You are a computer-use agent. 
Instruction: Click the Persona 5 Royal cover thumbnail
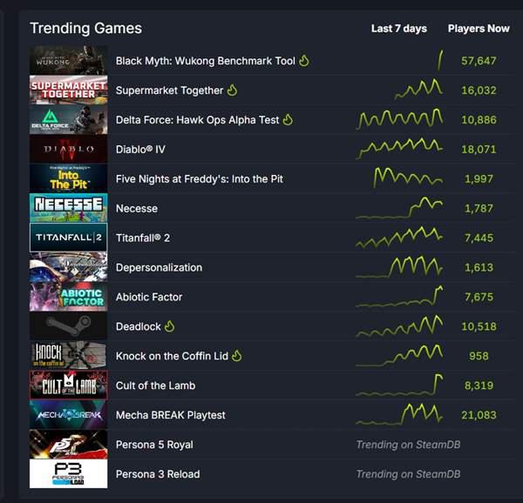point(69,445)
